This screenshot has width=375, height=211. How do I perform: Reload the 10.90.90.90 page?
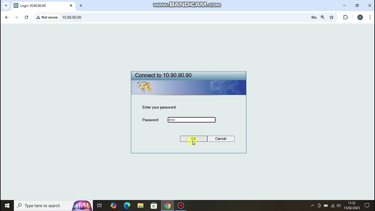click(26, 17)
